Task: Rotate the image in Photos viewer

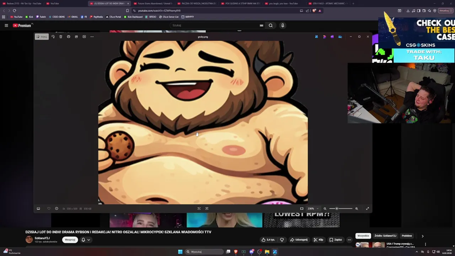Action: (x=53, y=37)
